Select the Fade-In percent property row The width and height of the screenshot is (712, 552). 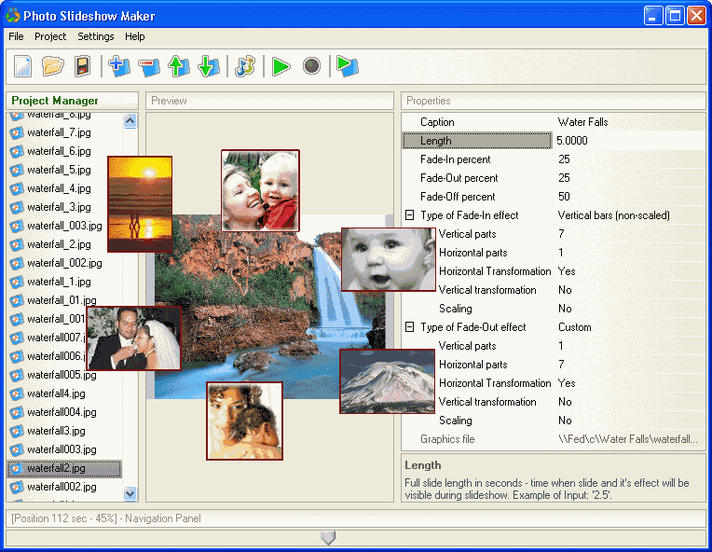click(554, 159)
